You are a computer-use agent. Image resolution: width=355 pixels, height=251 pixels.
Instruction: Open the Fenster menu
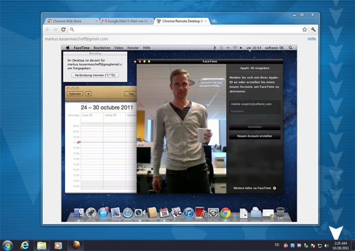tap(133, 48)
